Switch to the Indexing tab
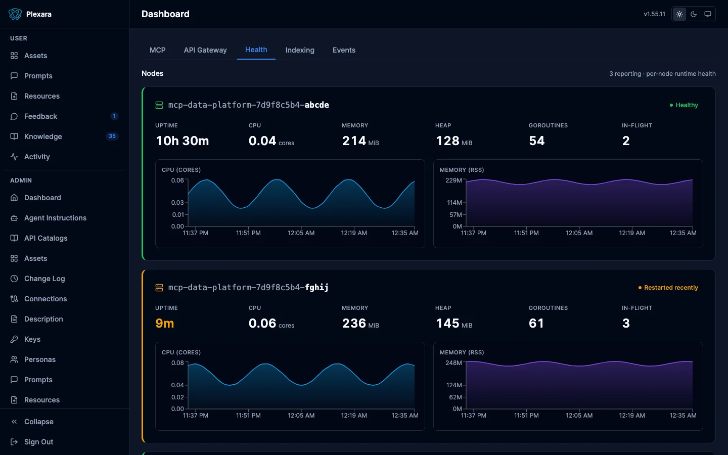The width and height of the screenshot is (728, 455). tap(300, 50)
